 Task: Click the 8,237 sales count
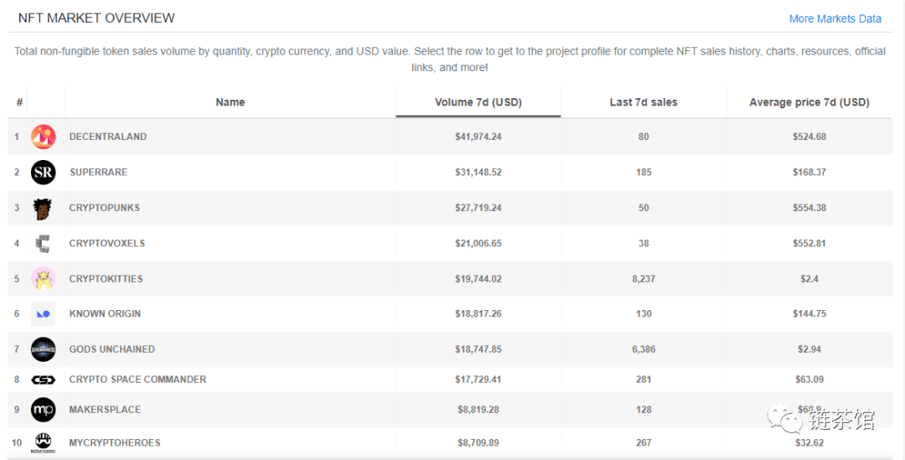[x=644, y=279]
